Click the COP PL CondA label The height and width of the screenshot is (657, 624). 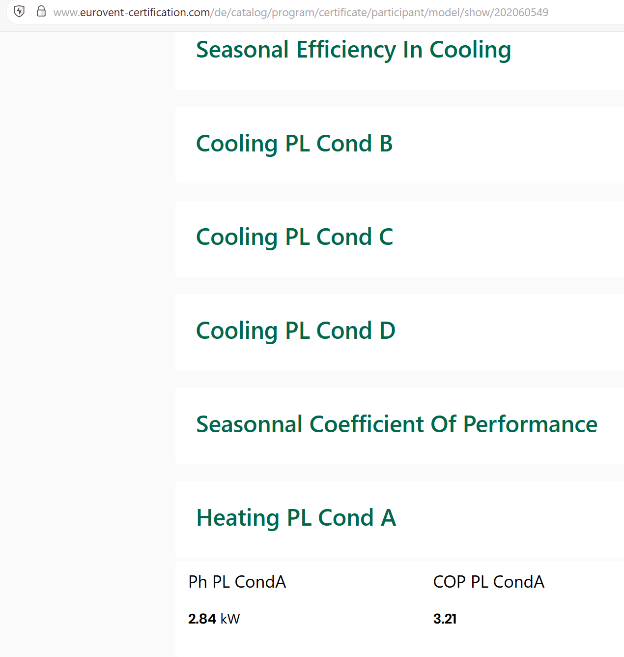[488, 582]
